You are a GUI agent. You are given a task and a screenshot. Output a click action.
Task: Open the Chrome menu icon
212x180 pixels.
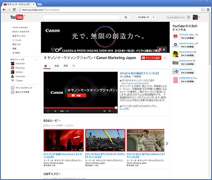pos(208,10)
